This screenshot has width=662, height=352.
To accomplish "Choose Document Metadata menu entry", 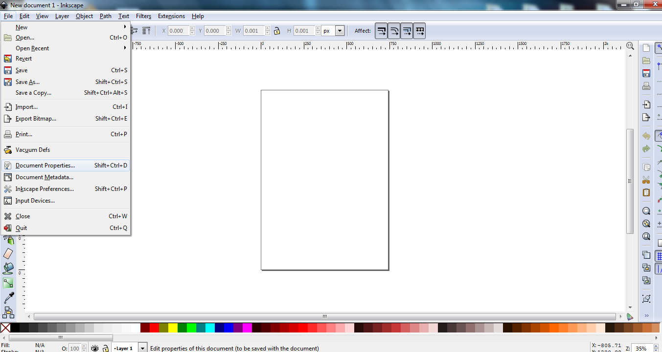I will coord(66,177).
